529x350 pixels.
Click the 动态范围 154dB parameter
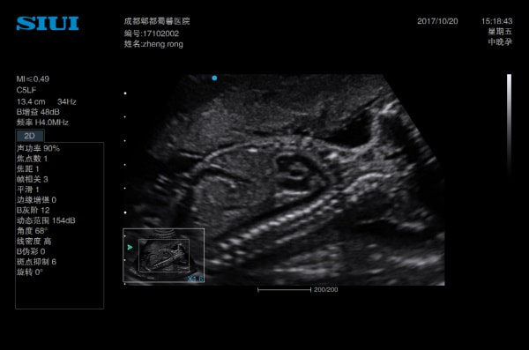46,220
